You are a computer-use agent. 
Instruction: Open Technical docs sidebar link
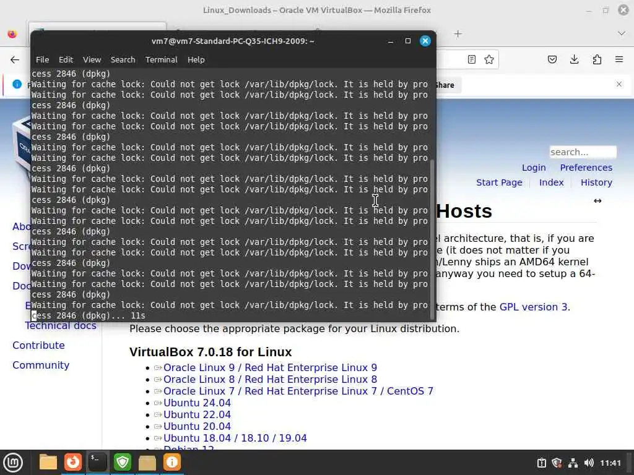(61, 325)
